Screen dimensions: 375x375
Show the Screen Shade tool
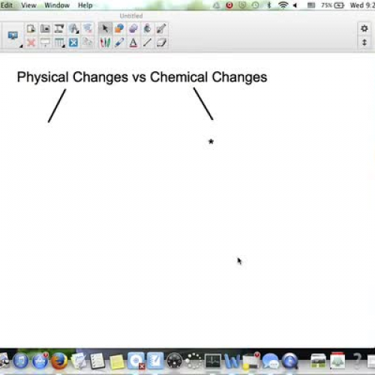45,43
